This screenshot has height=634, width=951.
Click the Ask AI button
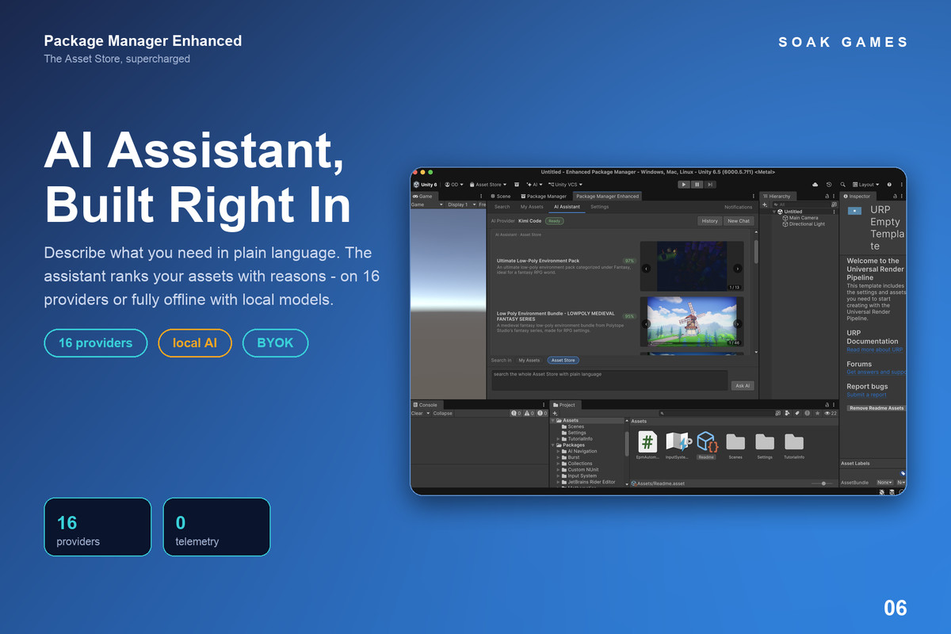pyautogui.click(x=743, y=385)
